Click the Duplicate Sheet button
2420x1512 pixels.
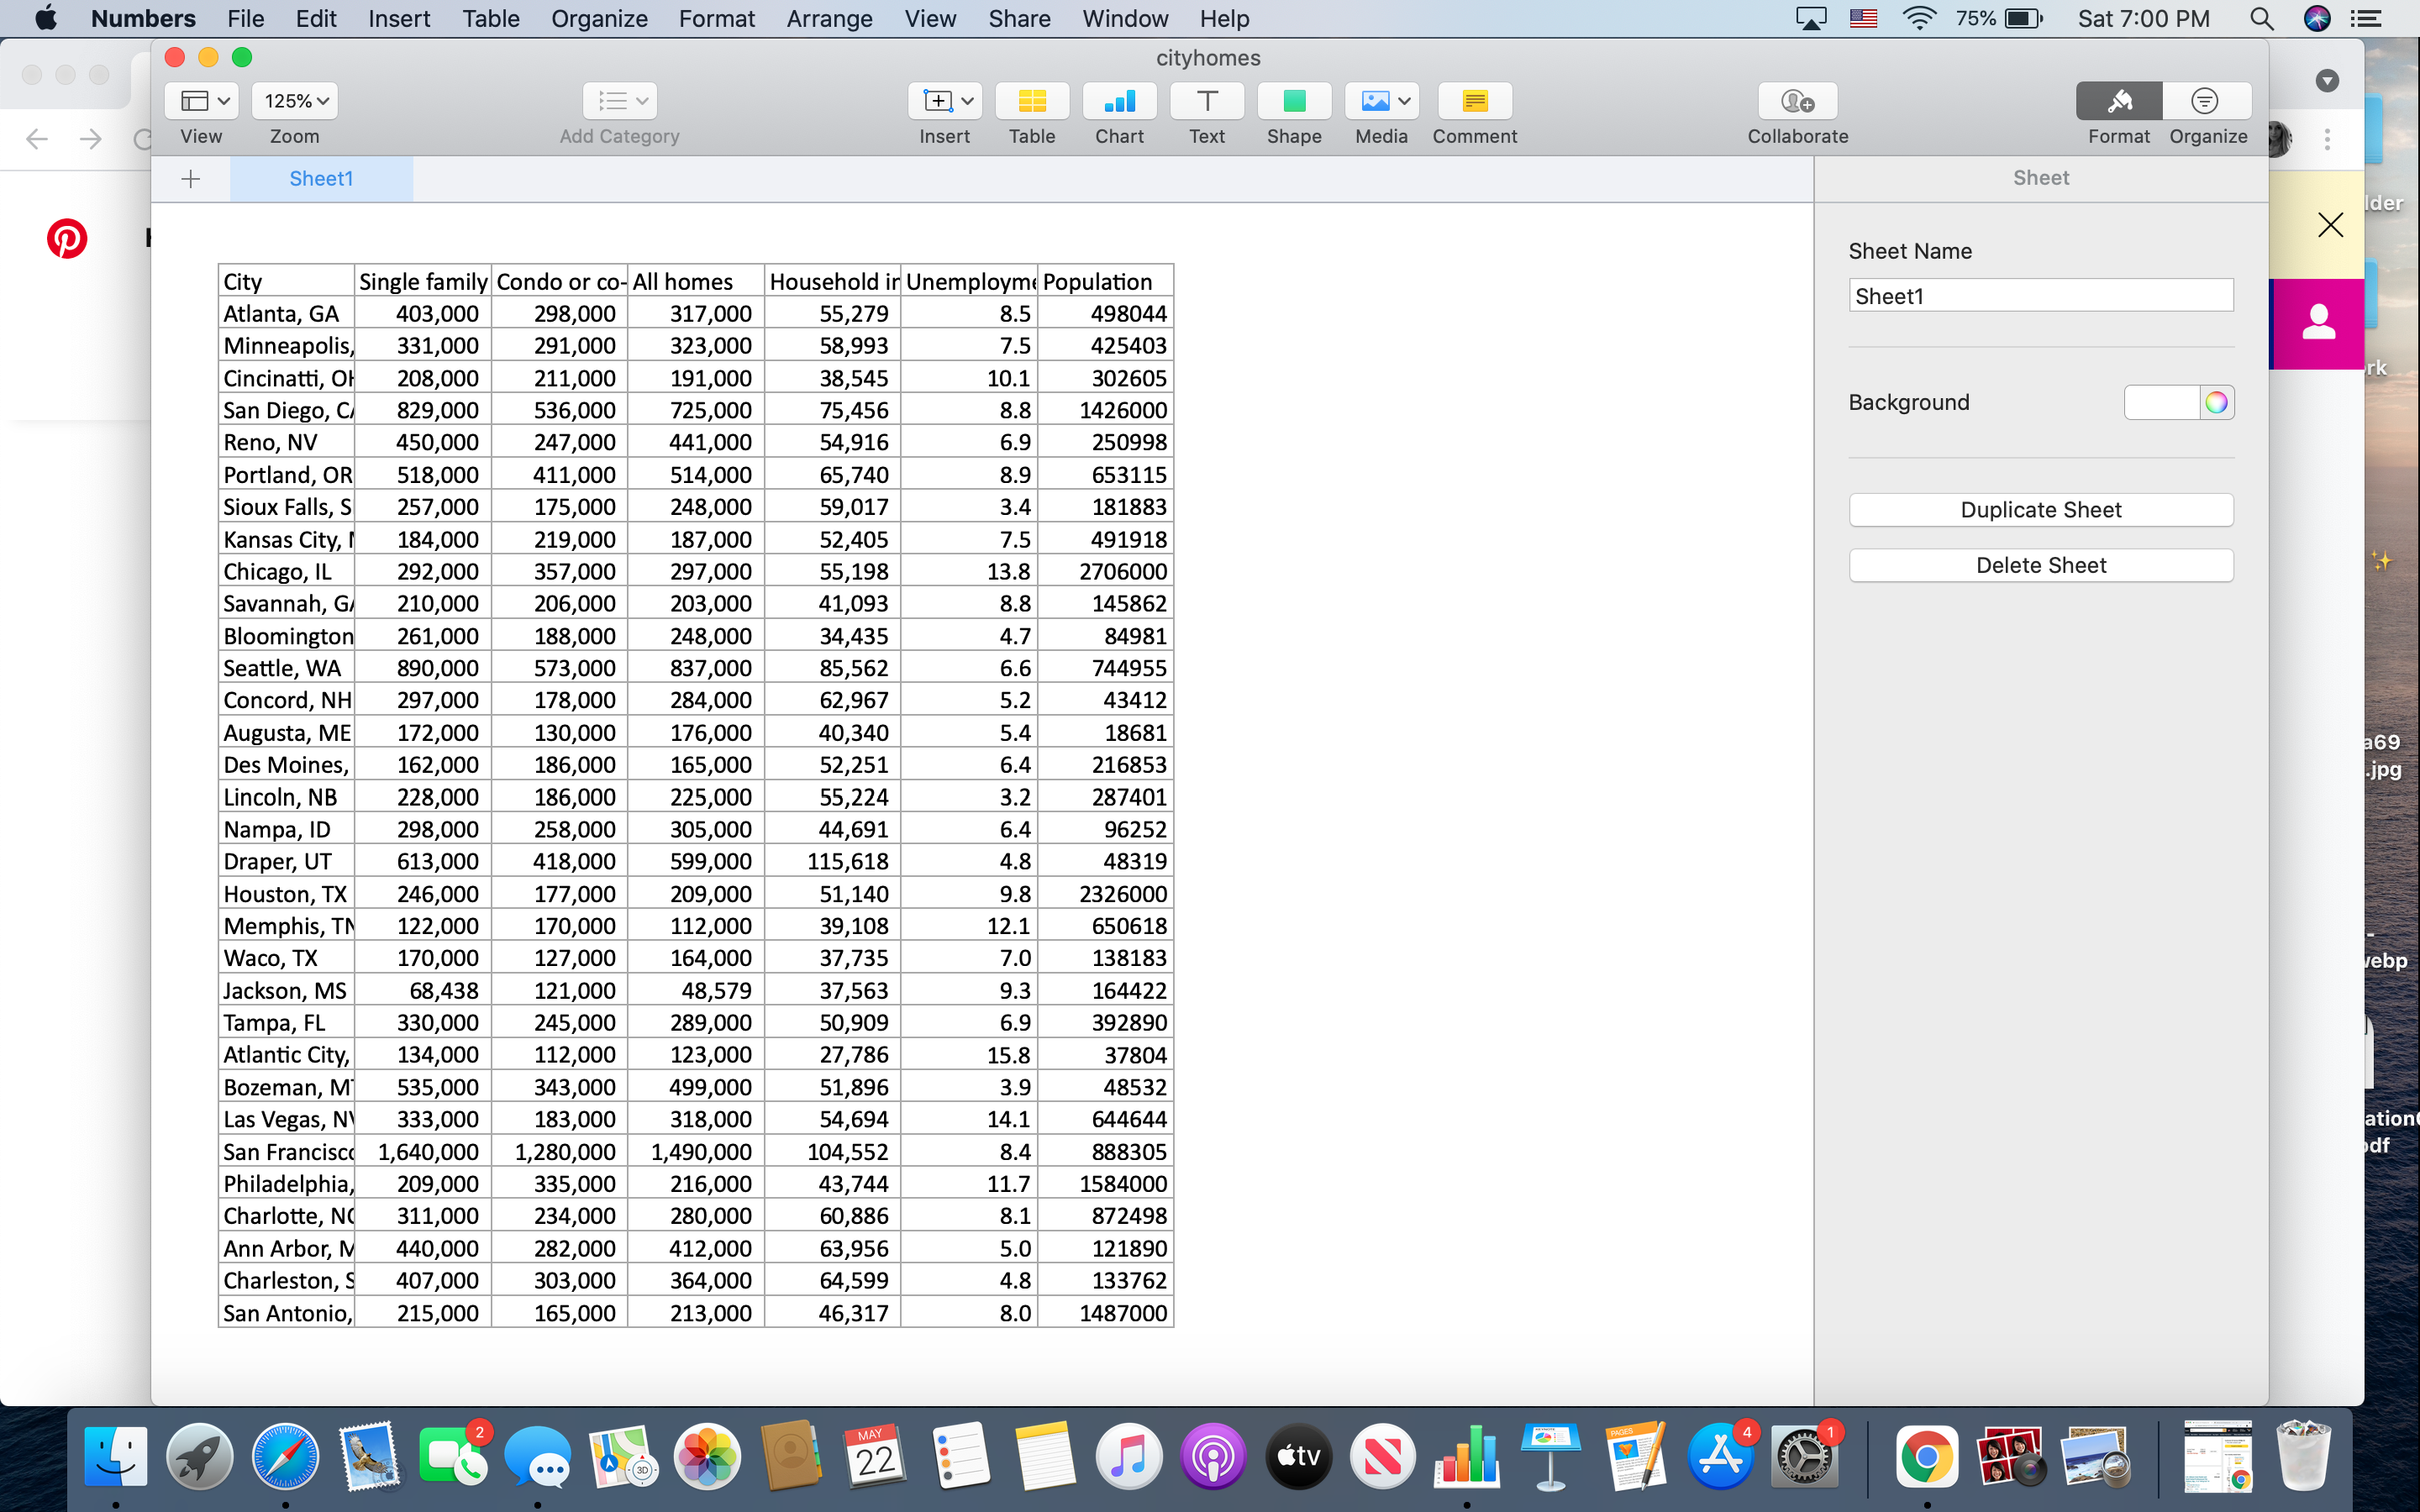(x=2040, y=509)
